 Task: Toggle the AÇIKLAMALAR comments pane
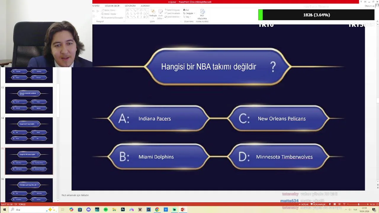318,204
